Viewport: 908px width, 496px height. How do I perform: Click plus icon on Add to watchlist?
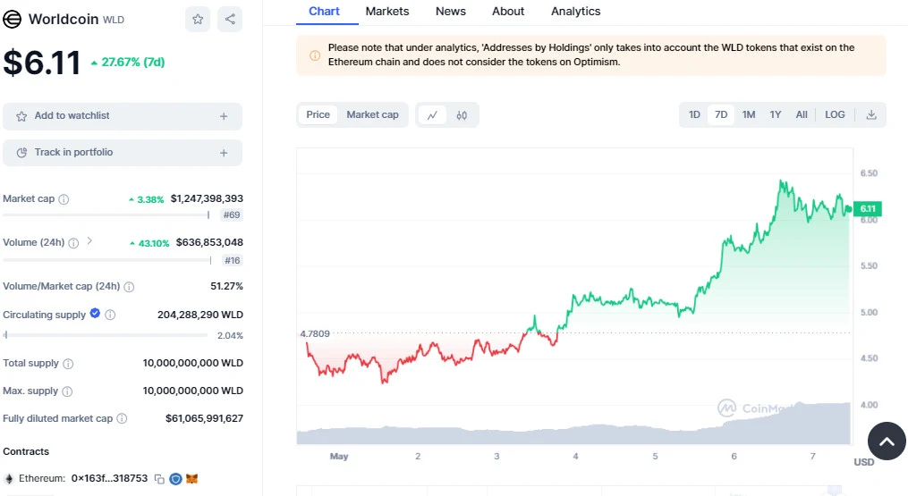pos(224,116)
